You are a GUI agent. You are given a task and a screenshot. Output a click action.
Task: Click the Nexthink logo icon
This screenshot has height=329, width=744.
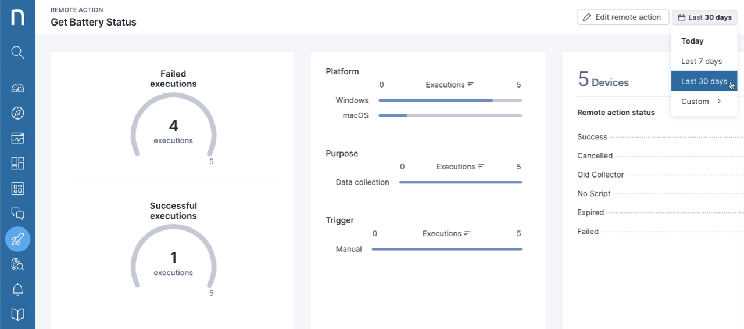pyautogui.click(x=17, y=17)
